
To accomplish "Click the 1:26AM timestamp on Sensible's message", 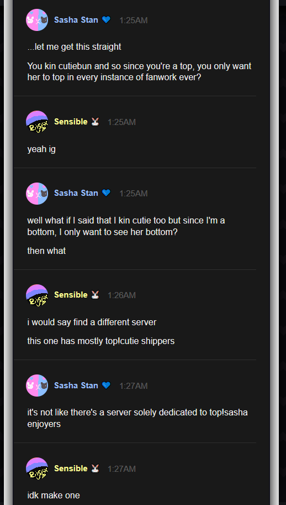I will click(x=121, y=295).
